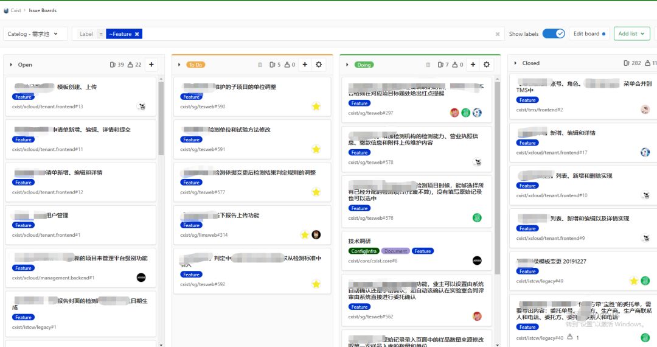Click the Label filter token

click(86, 34)
